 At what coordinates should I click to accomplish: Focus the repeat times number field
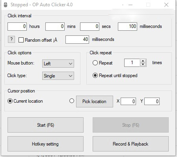click(132, 63)
